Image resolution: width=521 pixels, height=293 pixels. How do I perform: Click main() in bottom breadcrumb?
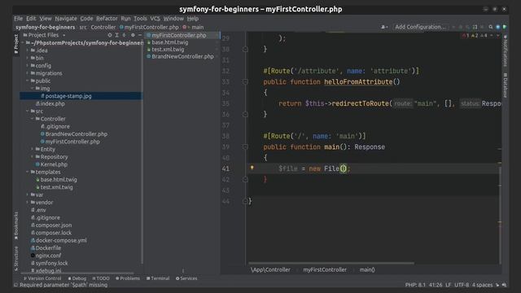click(367, 269)
